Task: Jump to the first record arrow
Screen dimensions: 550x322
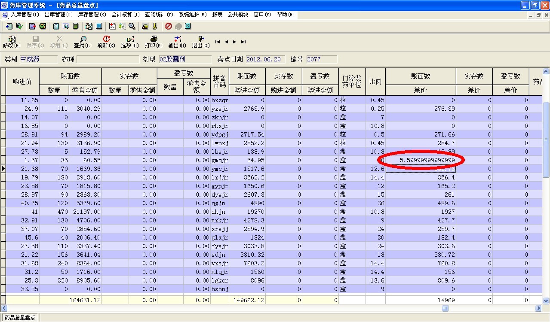Action: [x=218, y=42]
